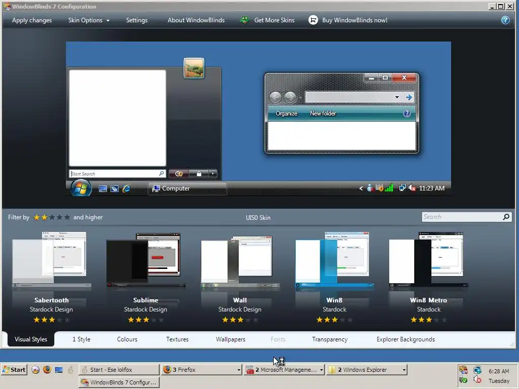
Task: Click the Internet Explorer icon in preview taskbar
Action: point(126,188)
